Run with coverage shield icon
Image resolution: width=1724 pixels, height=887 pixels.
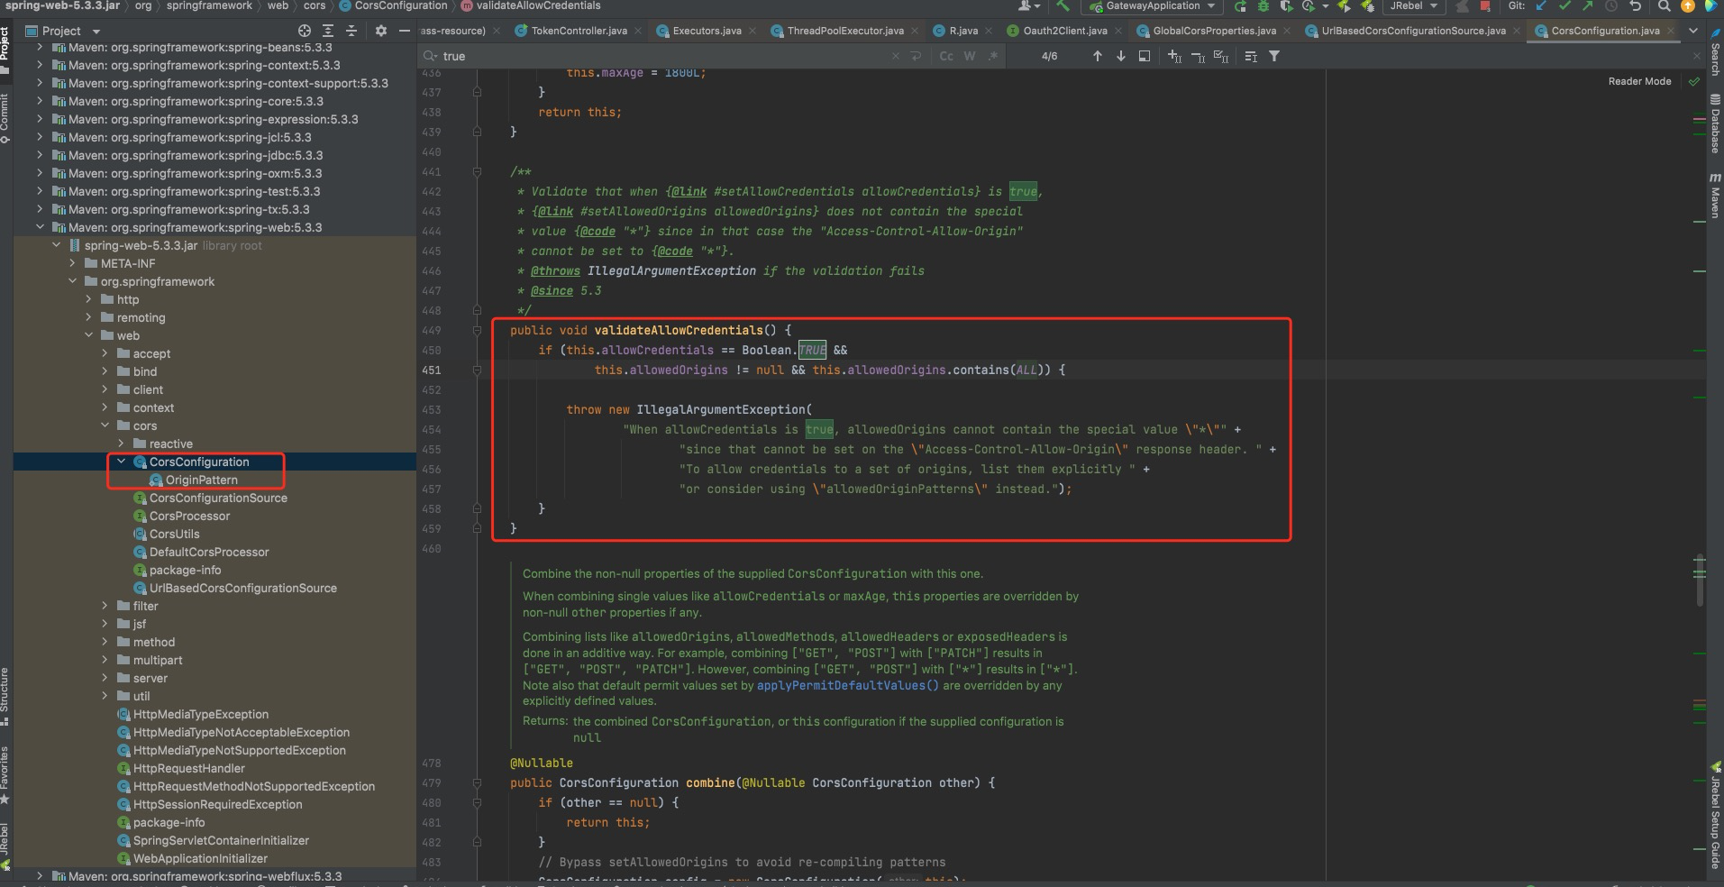(x=1286, y=6)
